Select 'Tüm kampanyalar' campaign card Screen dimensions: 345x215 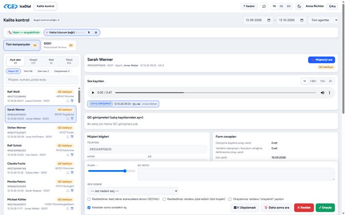pyautogui.click(x=22, y=45)
